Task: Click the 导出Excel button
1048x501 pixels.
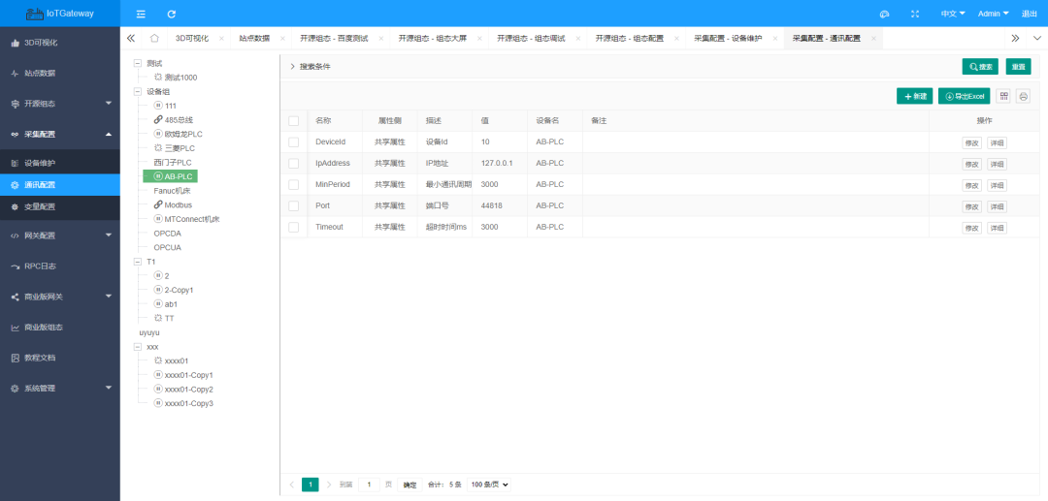Action: [964, 96]
